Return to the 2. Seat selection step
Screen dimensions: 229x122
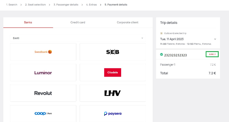click(x=35, y=5)
